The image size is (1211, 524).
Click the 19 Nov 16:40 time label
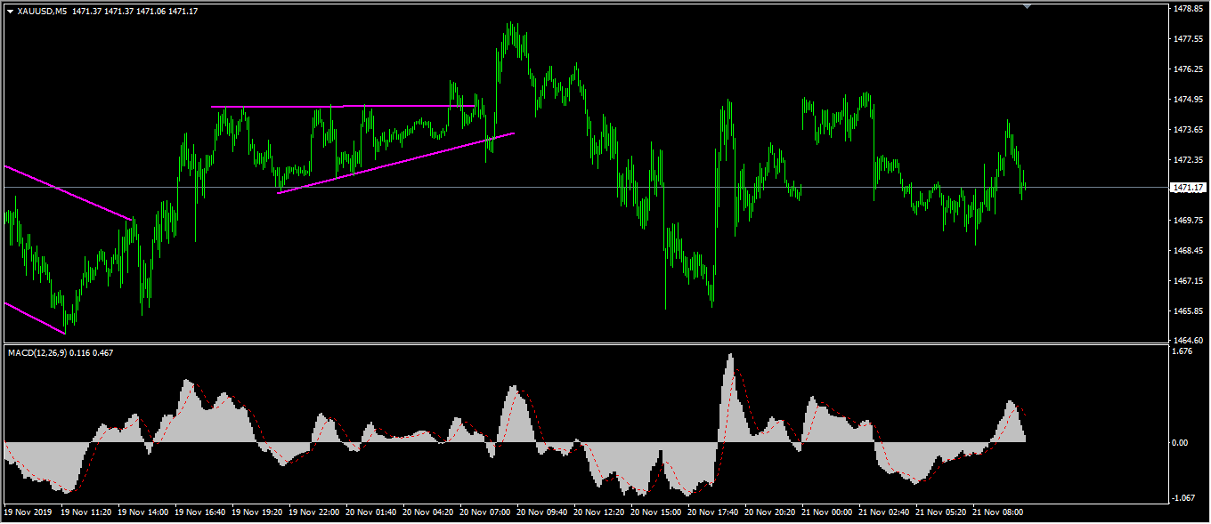click(x=200, y=512)
